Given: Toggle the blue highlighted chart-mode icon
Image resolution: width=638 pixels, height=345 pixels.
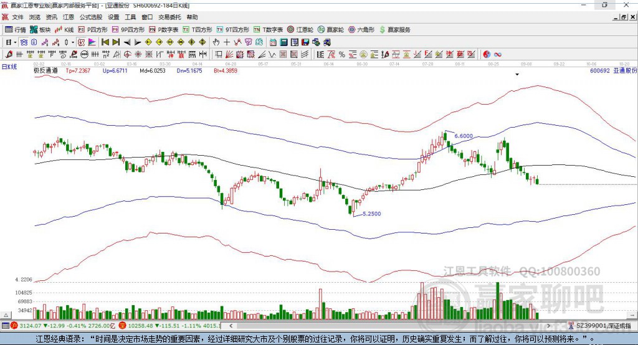Looking at the screenshot, I should pyautogui.click(x=24, y=42).
